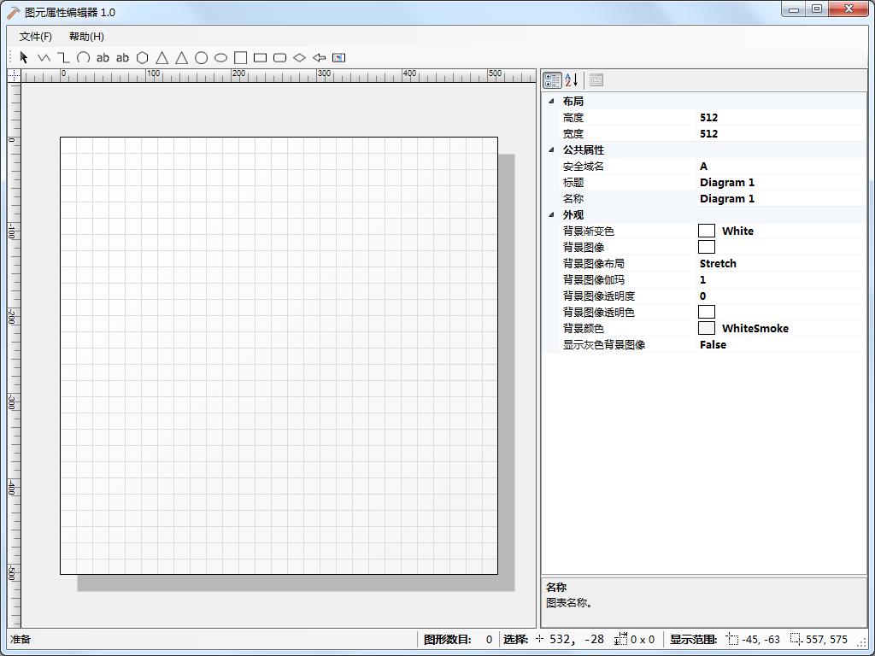Select the ellipse shape tool
Image resolution: width=875 pixels, height=656 pixels.
[x=221, y=57]
